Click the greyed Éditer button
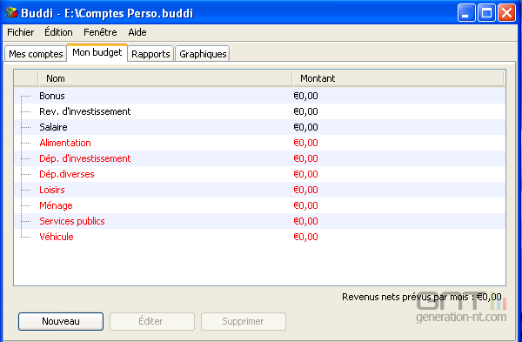 pos(152,321)
